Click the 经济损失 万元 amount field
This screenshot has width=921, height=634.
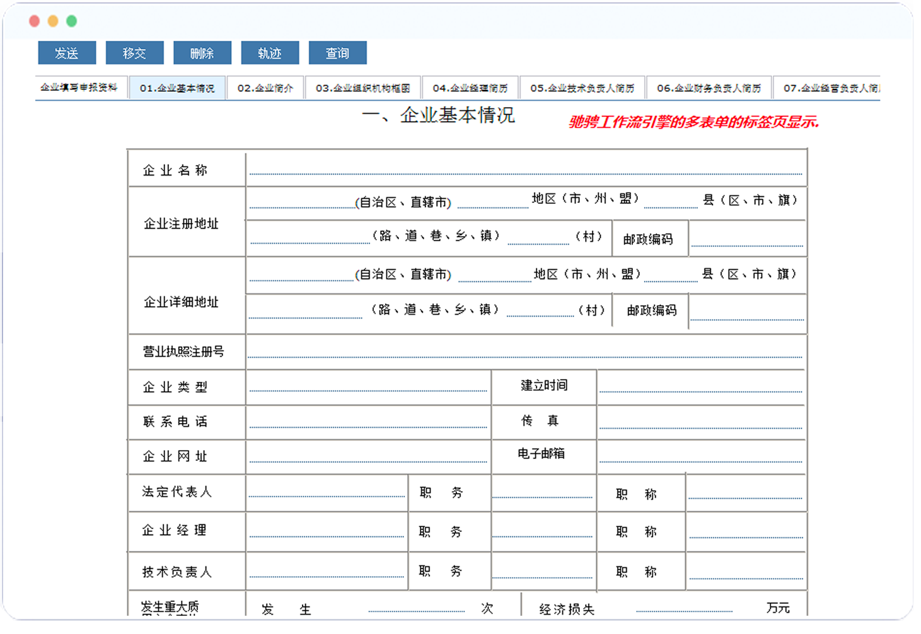point(685,607)
